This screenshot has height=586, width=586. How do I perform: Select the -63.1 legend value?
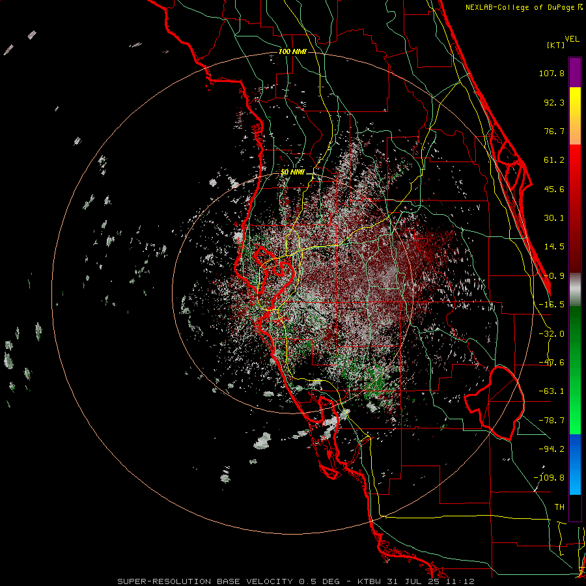tap(551, 391)
